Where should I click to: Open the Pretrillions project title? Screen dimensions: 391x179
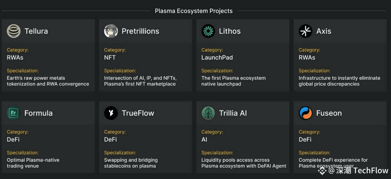click(140, 31)
